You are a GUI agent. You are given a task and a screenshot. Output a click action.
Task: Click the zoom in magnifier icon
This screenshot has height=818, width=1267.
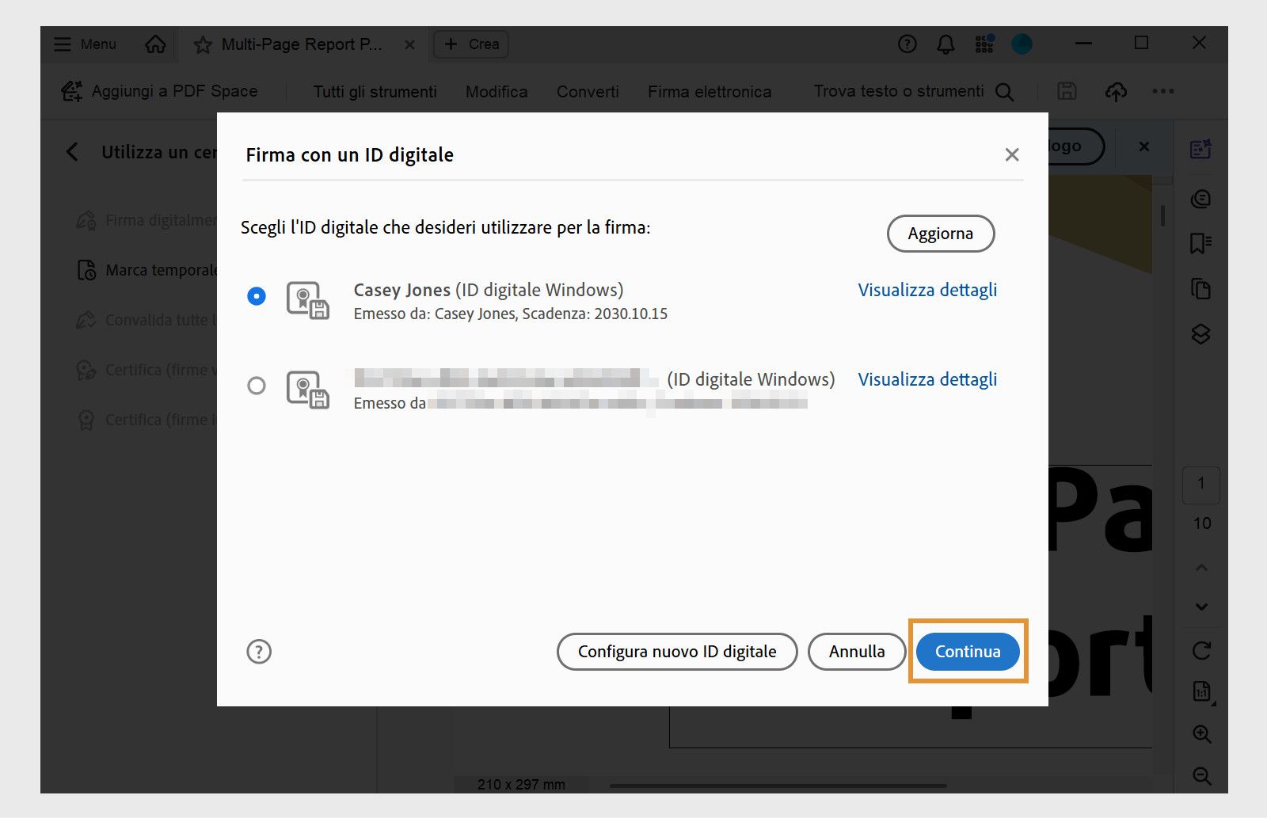tap(1202, 734)
